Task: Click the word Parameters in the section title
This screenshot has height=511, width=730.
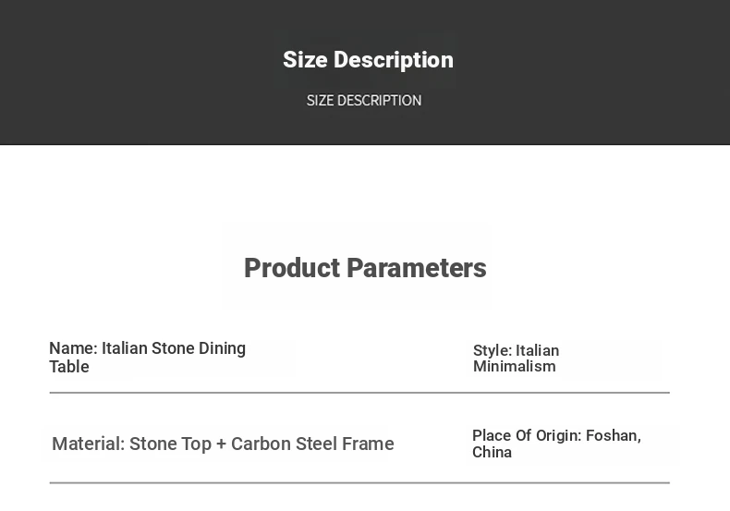Action: (x=417, y=268)
